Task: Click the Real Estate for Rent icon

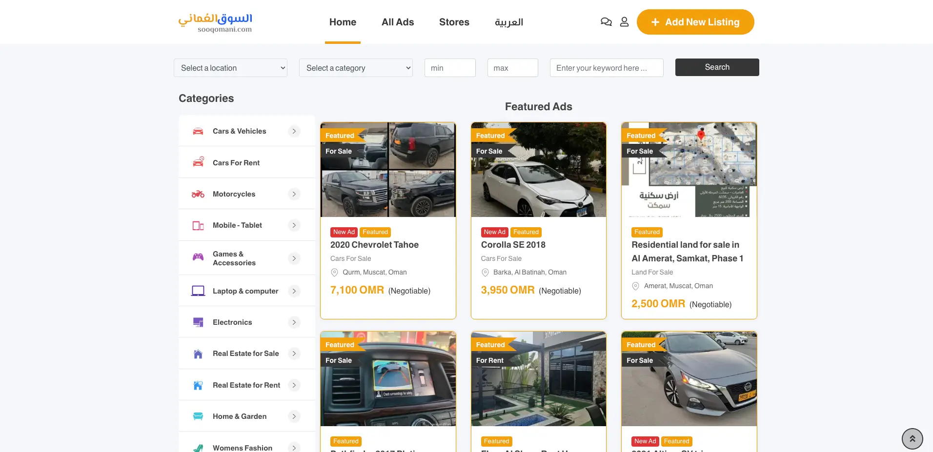Action: pyautogui.click(x=198, y=385)
